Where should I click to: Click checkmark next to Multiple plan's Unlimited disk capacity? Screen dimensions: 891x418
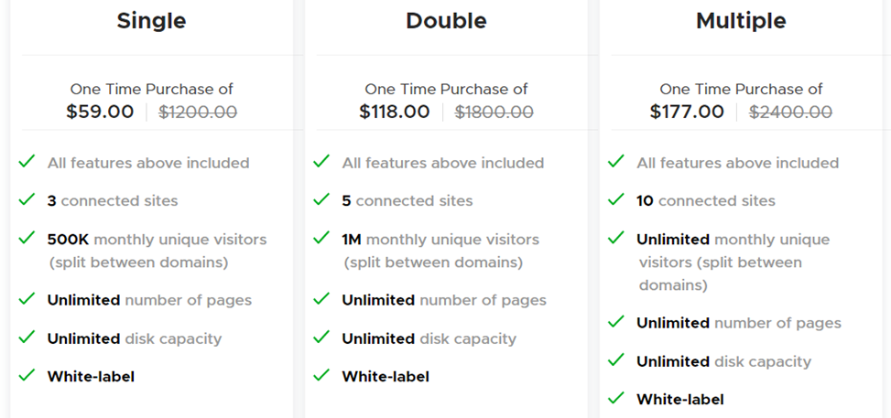(x=616, y=360)
